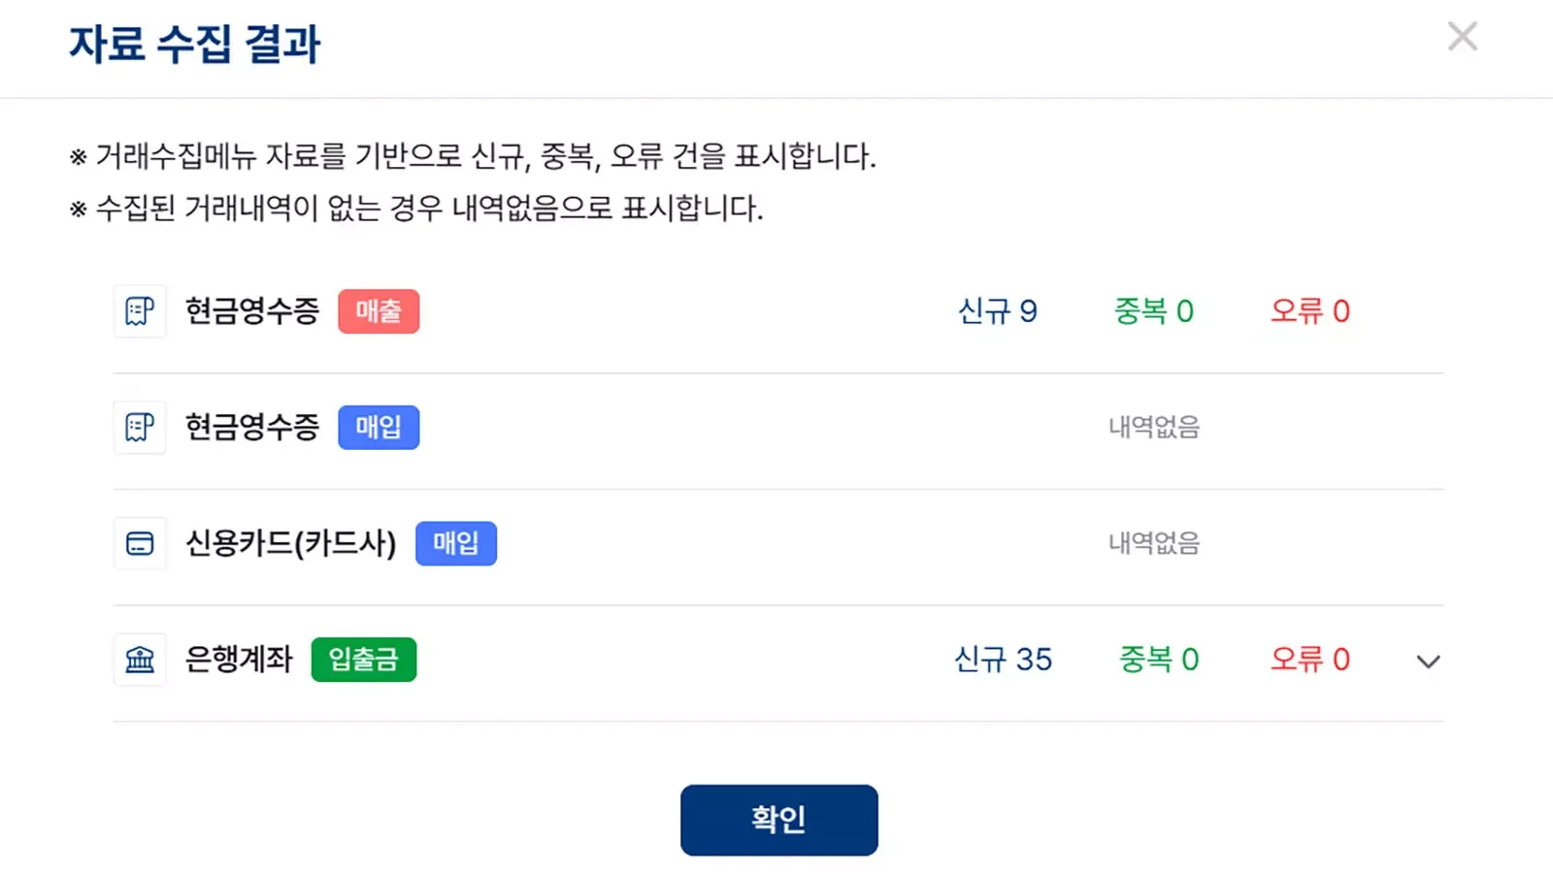
Task: Click the red 매출 badge
Action: pyautogui.click(x=379, y=311)
